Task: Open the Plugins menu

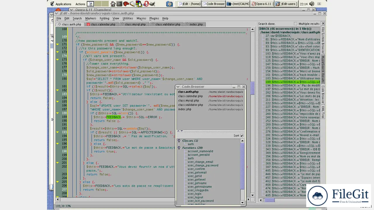Action: (x=154, y=18)
